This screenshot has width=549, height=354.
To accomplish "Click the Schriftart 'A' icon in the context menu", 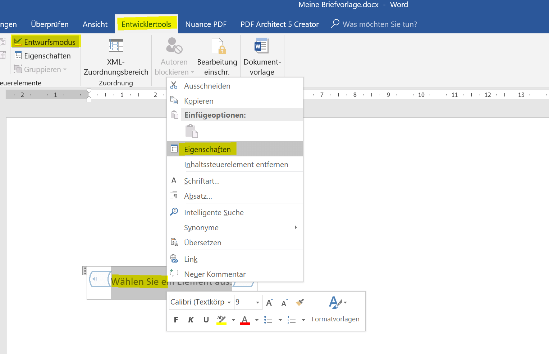I will click(174, 180).
